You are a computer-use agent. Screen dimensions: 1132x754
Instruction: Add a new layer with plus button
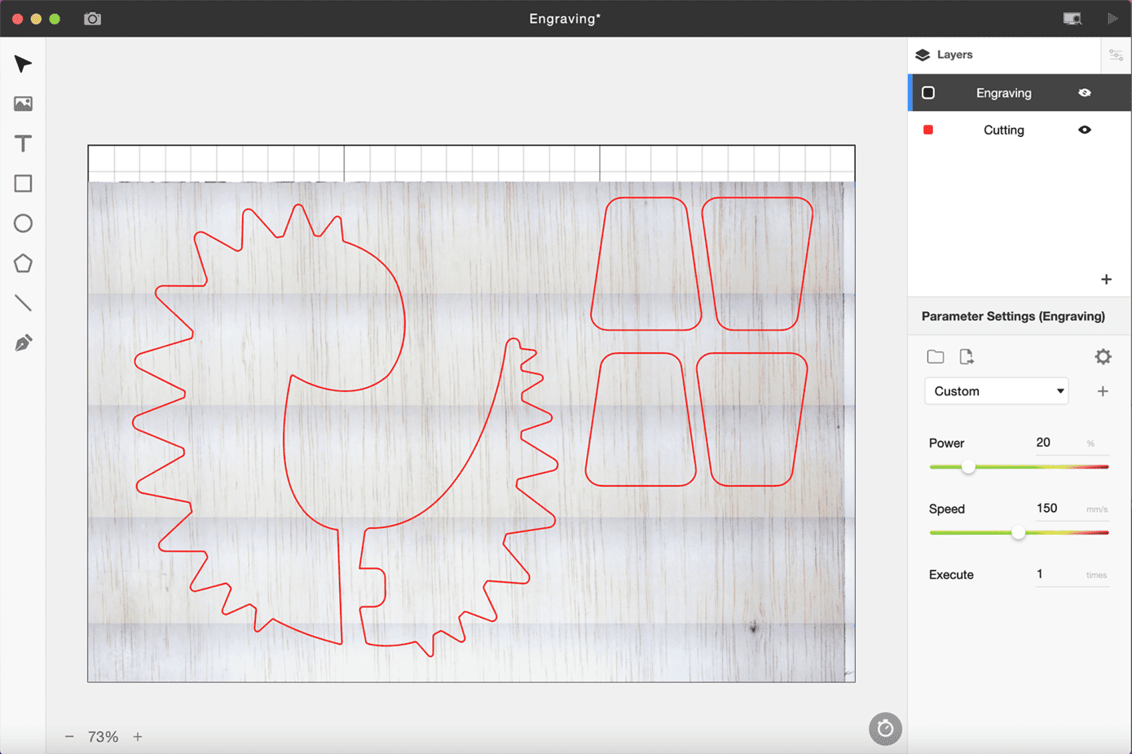(1106, 280)
